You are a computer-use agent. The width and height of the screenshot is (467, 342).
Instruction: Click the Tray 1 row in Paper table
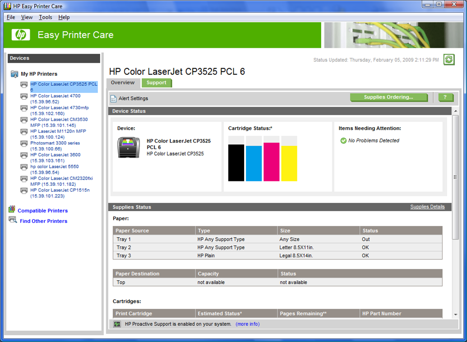point(277,239)
